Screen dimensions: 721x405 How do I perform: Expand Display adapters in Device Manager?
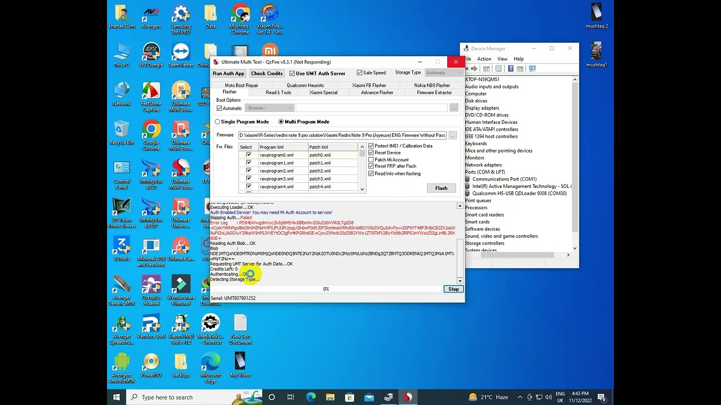[482, 108]
